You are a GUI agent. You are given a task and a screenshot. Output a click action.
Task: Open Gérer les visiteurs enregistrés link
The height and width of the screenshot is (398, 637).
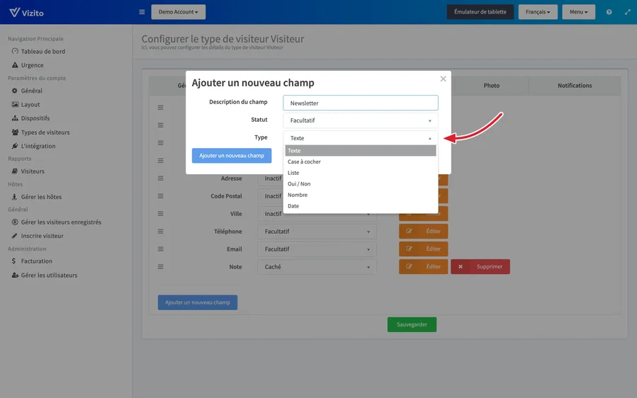point(61,222)
